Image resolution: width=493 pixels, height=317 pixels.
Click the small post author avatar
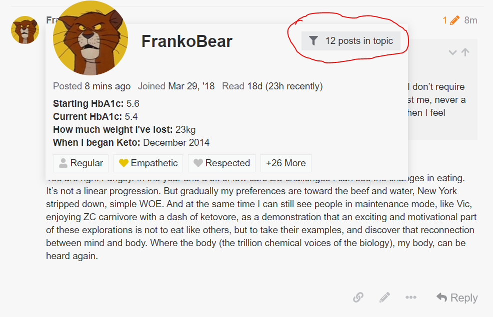(x=25, y=30)
